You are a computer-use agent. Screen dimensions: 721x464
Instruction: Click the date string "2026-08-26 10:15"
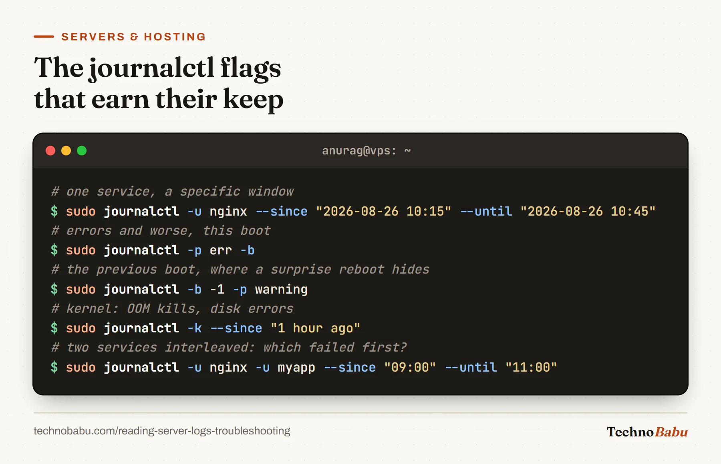point(384,211)
